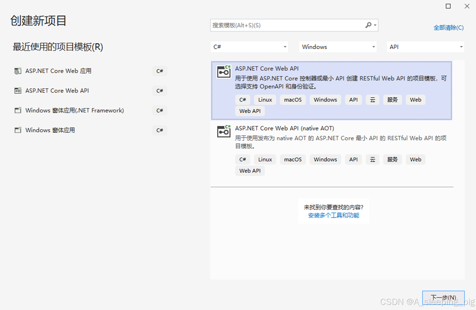Open the API project type dropdown
Image resolution: width=476 pixels, height=310 pixels.
tap(425, 47)
